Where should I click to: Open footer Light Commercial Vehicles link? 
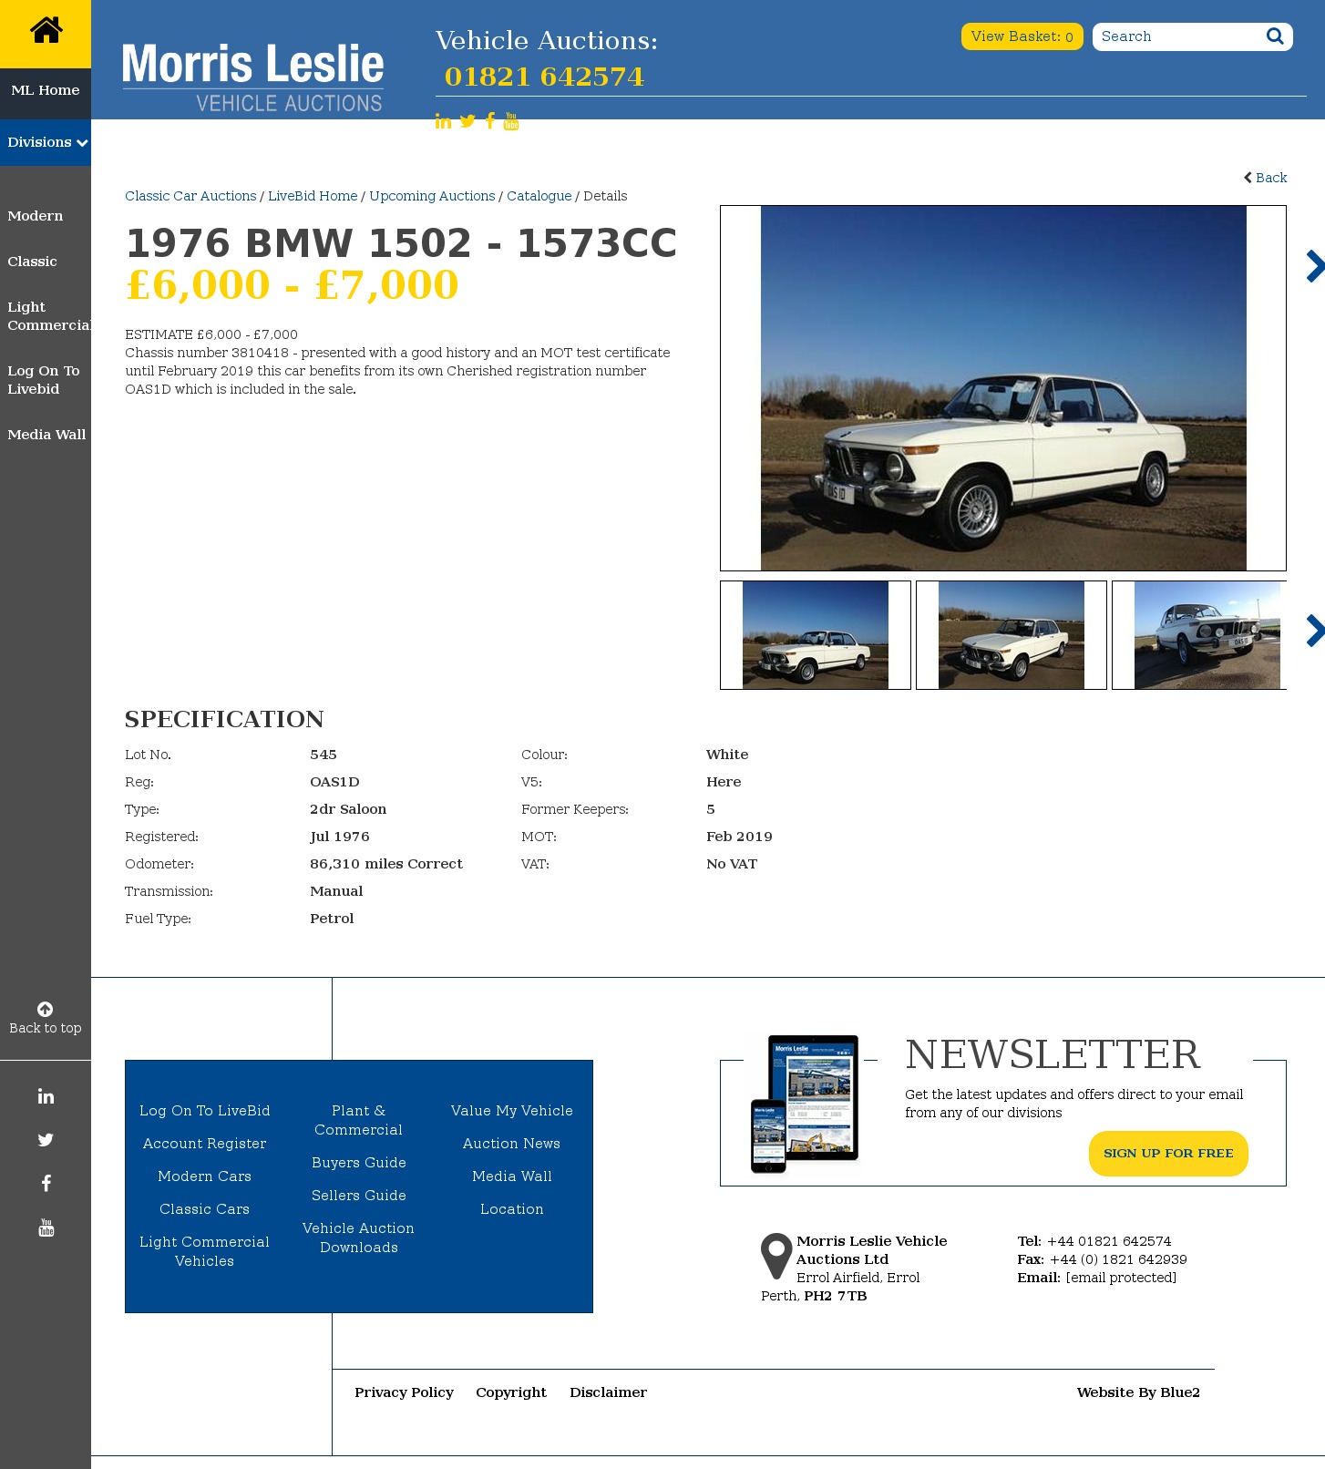click(204, 1251)
